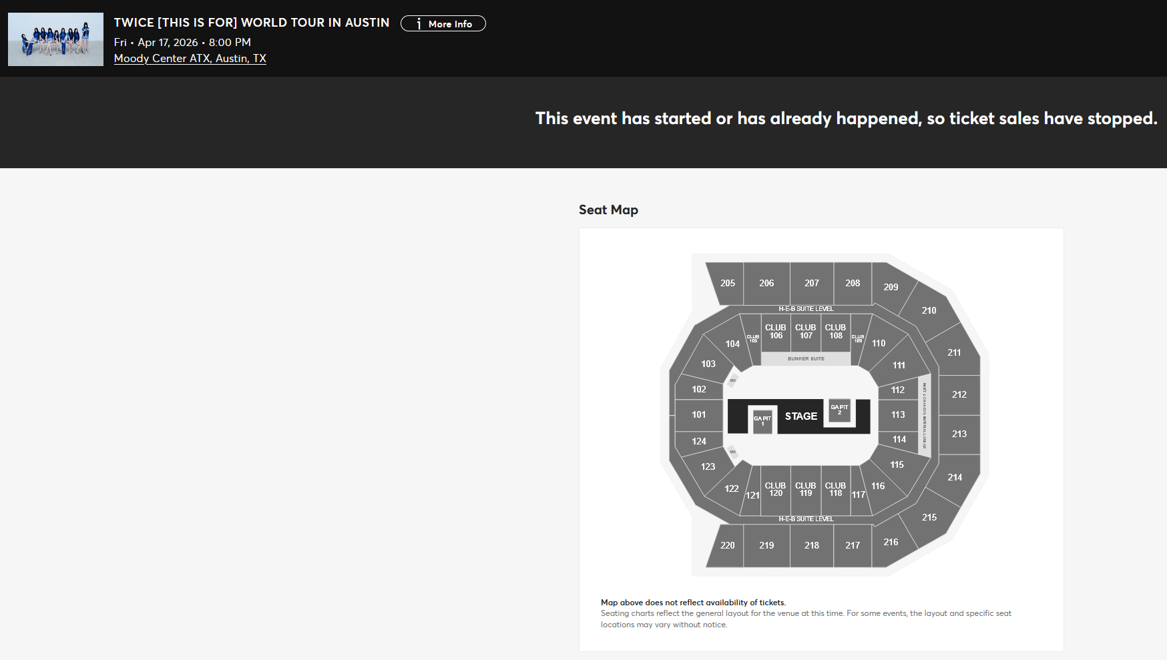Screen dimensions: 1167x660
Task: Choose section 218 on the seat map
Action: click(811, 546)
